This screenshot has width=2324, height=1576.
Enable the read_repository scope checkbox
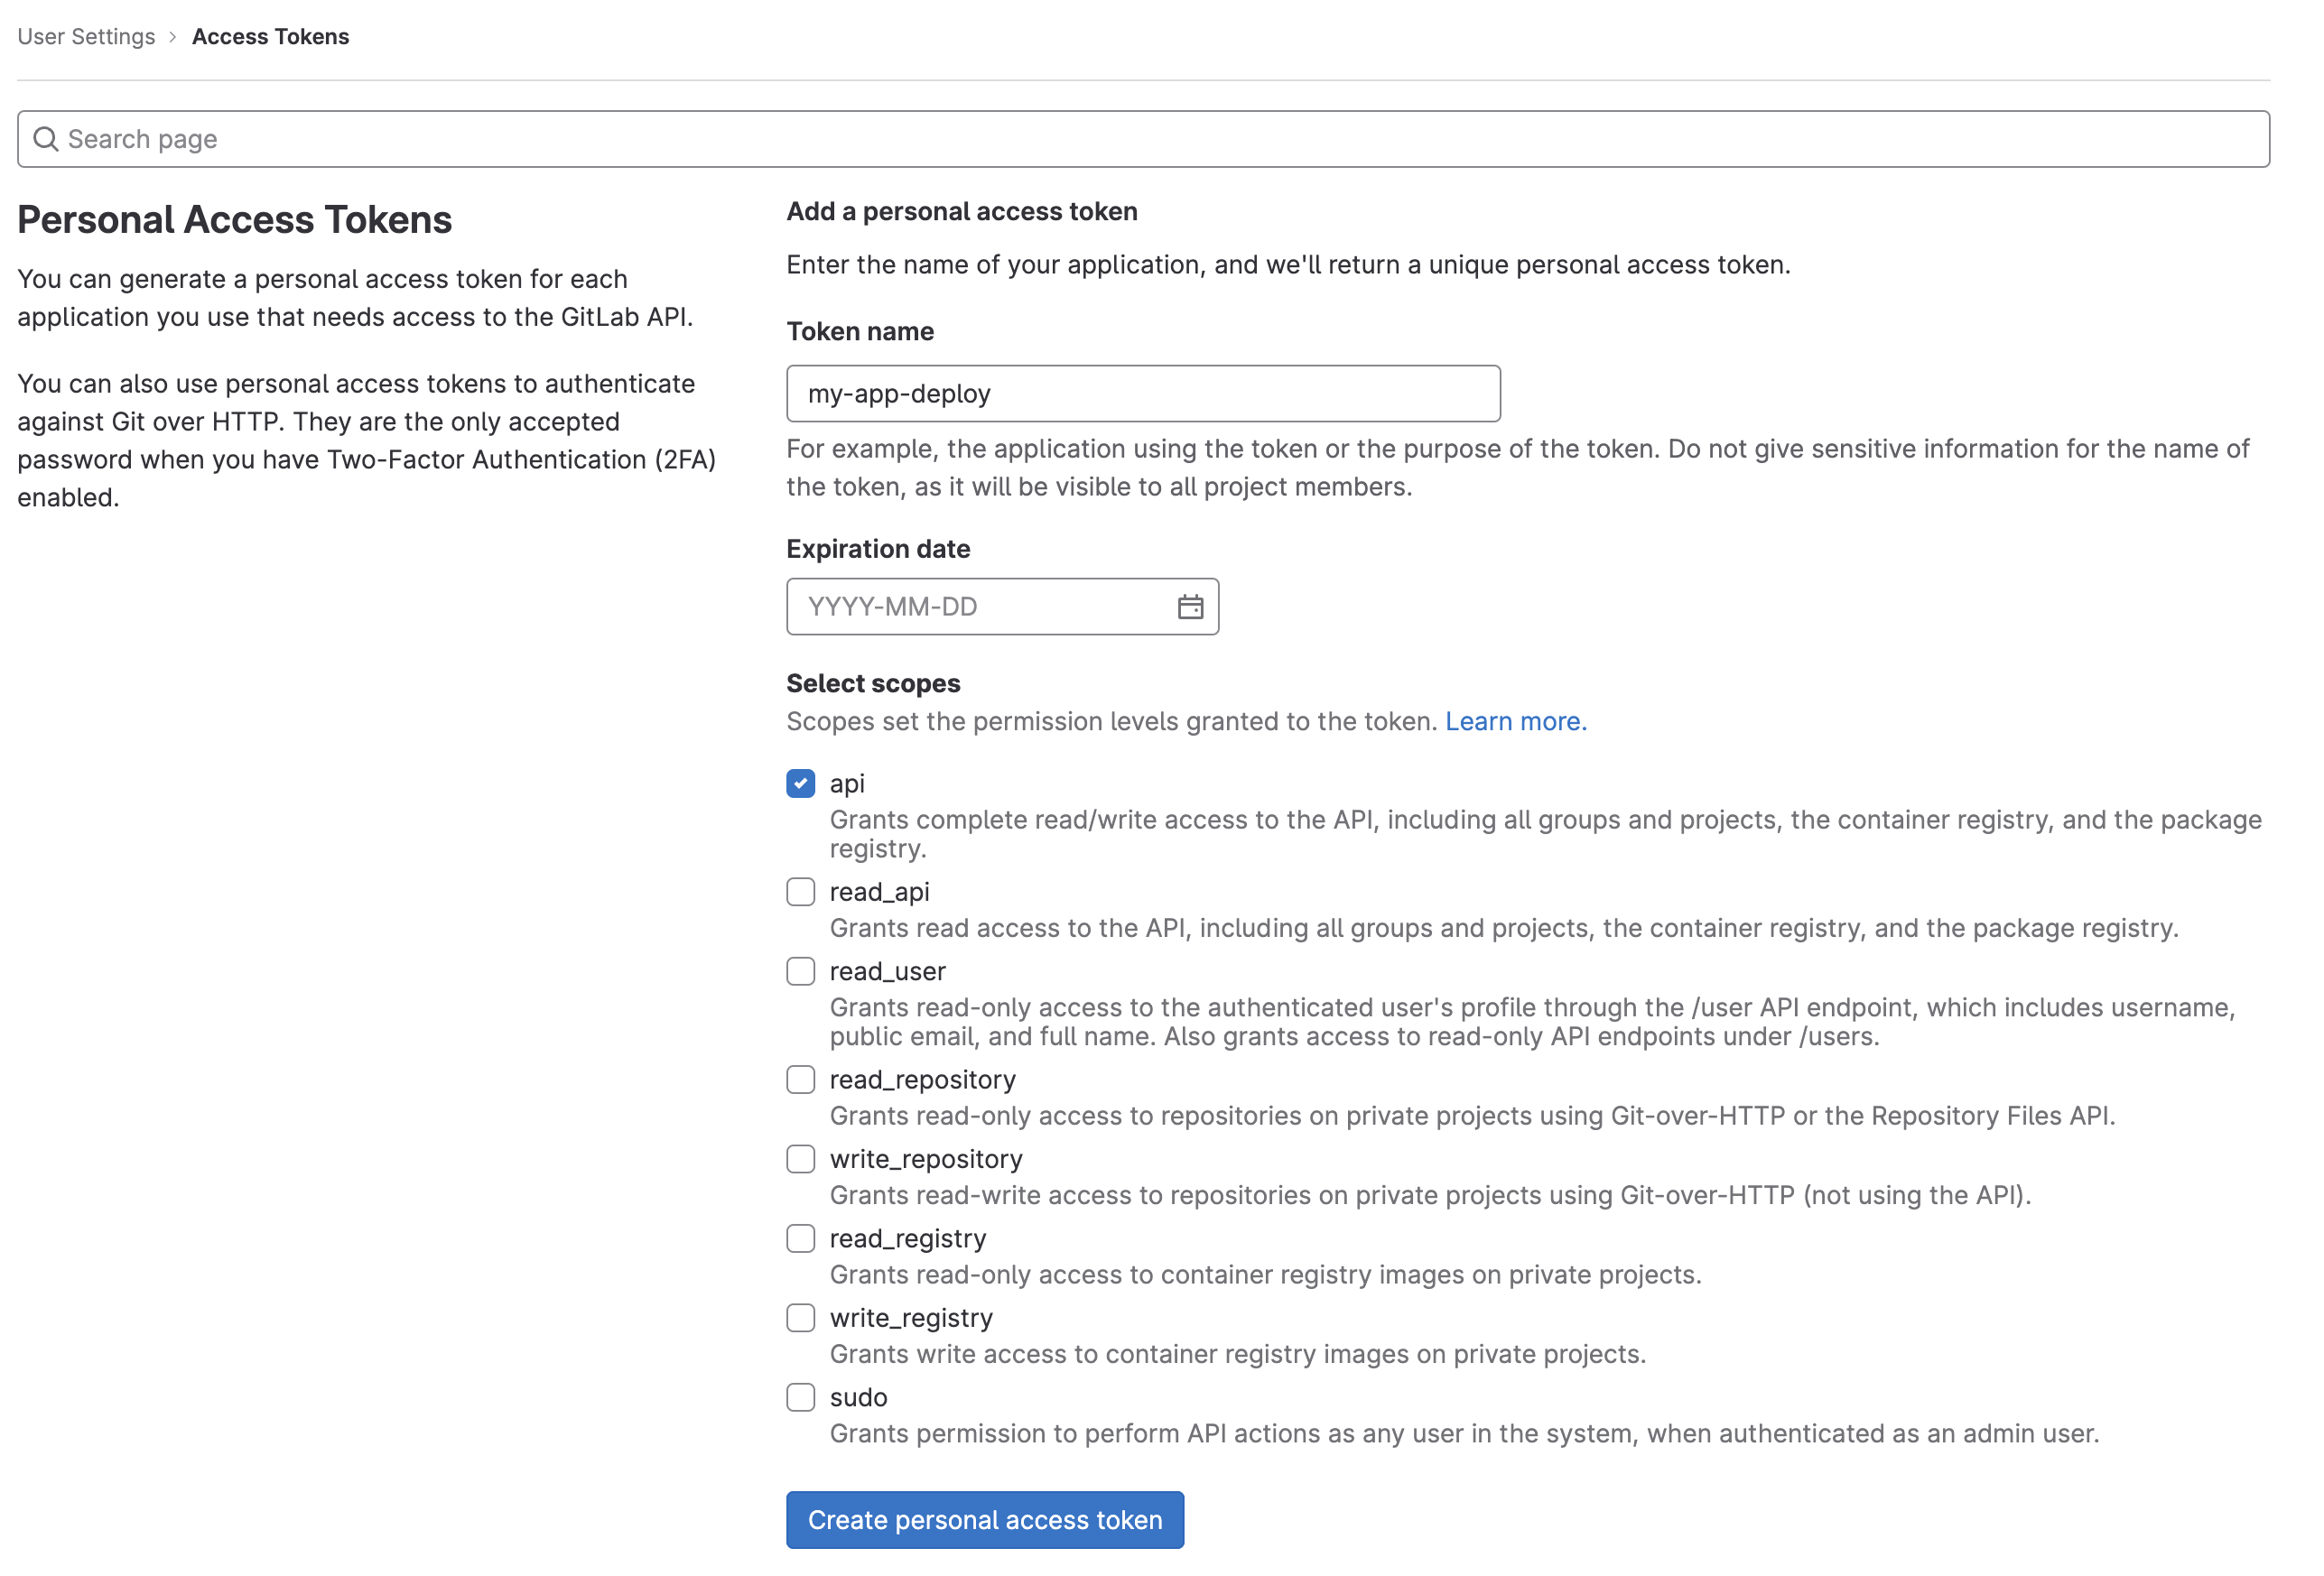click(801, 1079)
